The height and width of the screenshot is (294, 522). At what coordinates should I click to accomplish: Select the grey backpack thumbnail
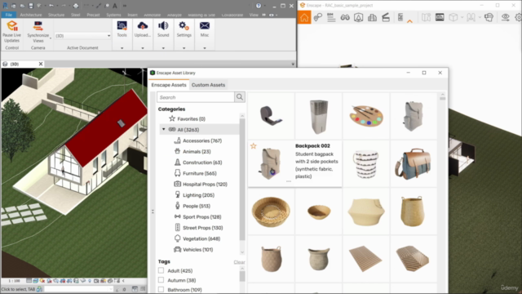[x=414, y=116]
